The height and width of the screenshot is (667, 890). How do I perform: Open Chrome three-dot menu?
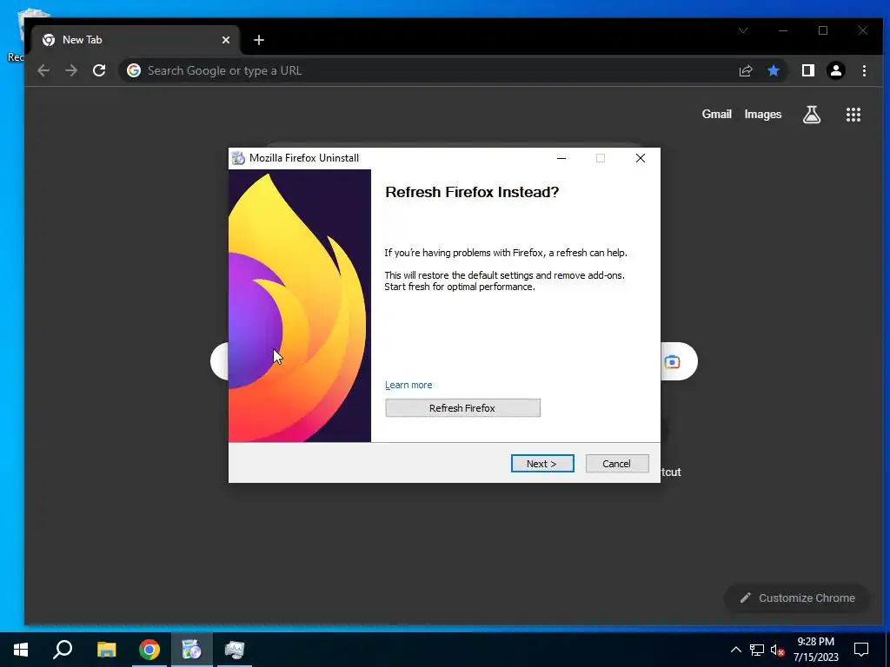tap(864, 70)
